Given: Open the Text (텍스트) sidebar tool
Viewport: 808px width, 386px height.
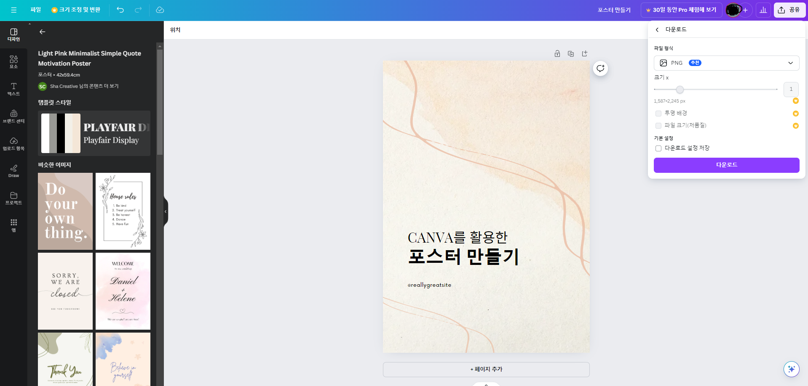Looking at the screenshot, I should 13,89.
